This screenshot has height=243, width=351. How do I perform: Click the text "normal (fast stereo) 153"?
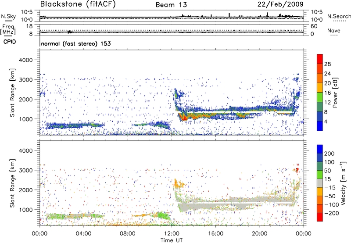point(76,43)
